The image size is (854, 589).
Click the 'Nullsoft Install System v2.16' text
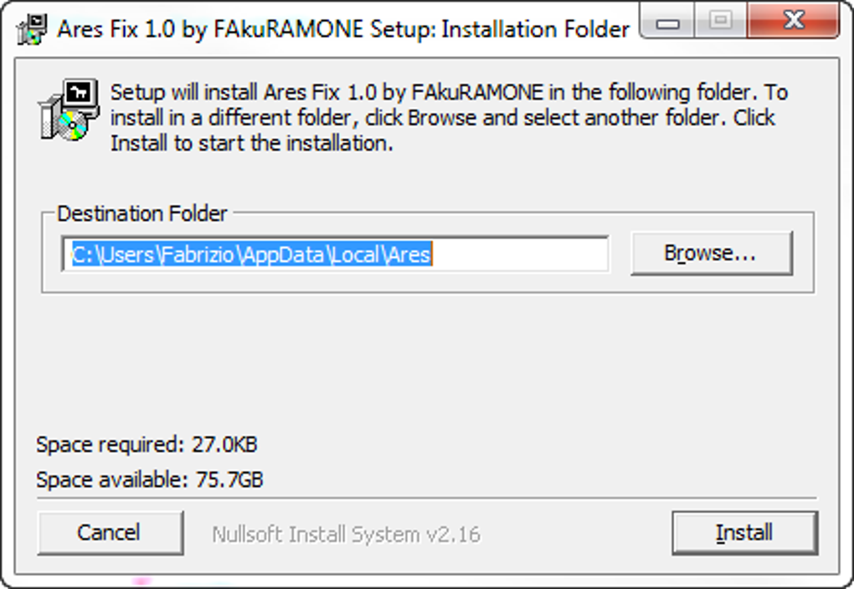pyautogui.click(x=346, y=534)
